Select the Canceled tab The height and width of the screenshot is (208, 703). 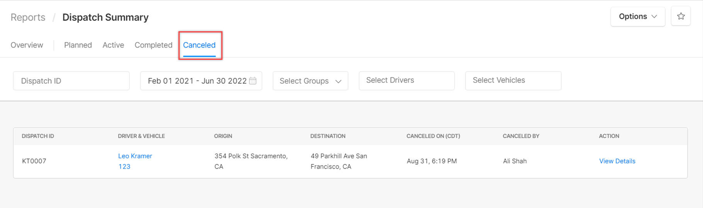coord(199,45)
